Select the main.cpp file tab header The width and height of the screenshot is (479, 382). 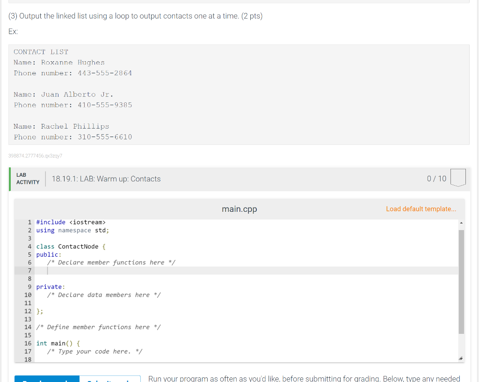pyautogui.click(x=239, y=209)
